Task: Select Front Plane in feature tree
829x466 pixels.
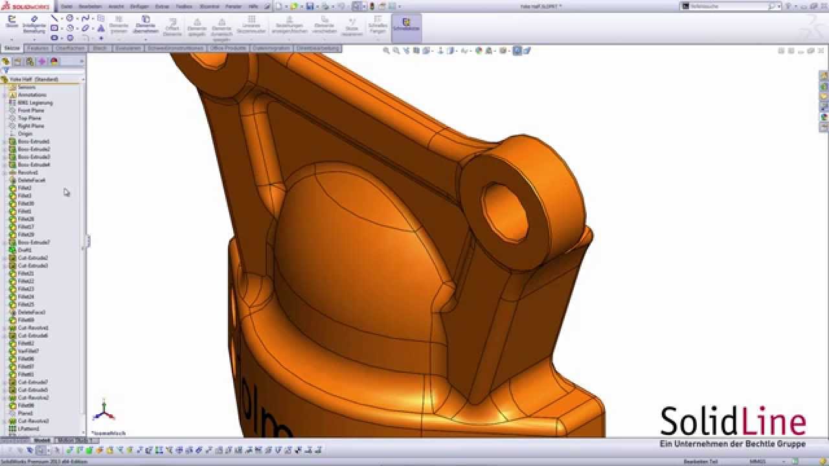Action: click(x=30, y=110)
